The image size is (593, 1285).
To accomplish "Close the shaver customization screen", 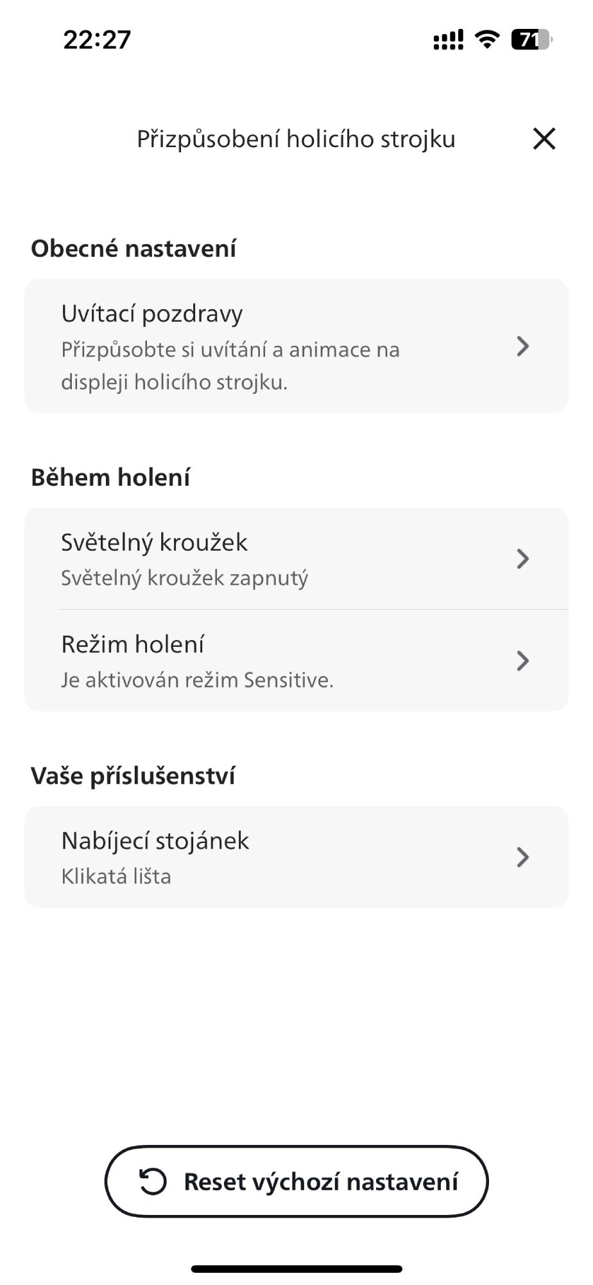I will [x=544, y=139].
